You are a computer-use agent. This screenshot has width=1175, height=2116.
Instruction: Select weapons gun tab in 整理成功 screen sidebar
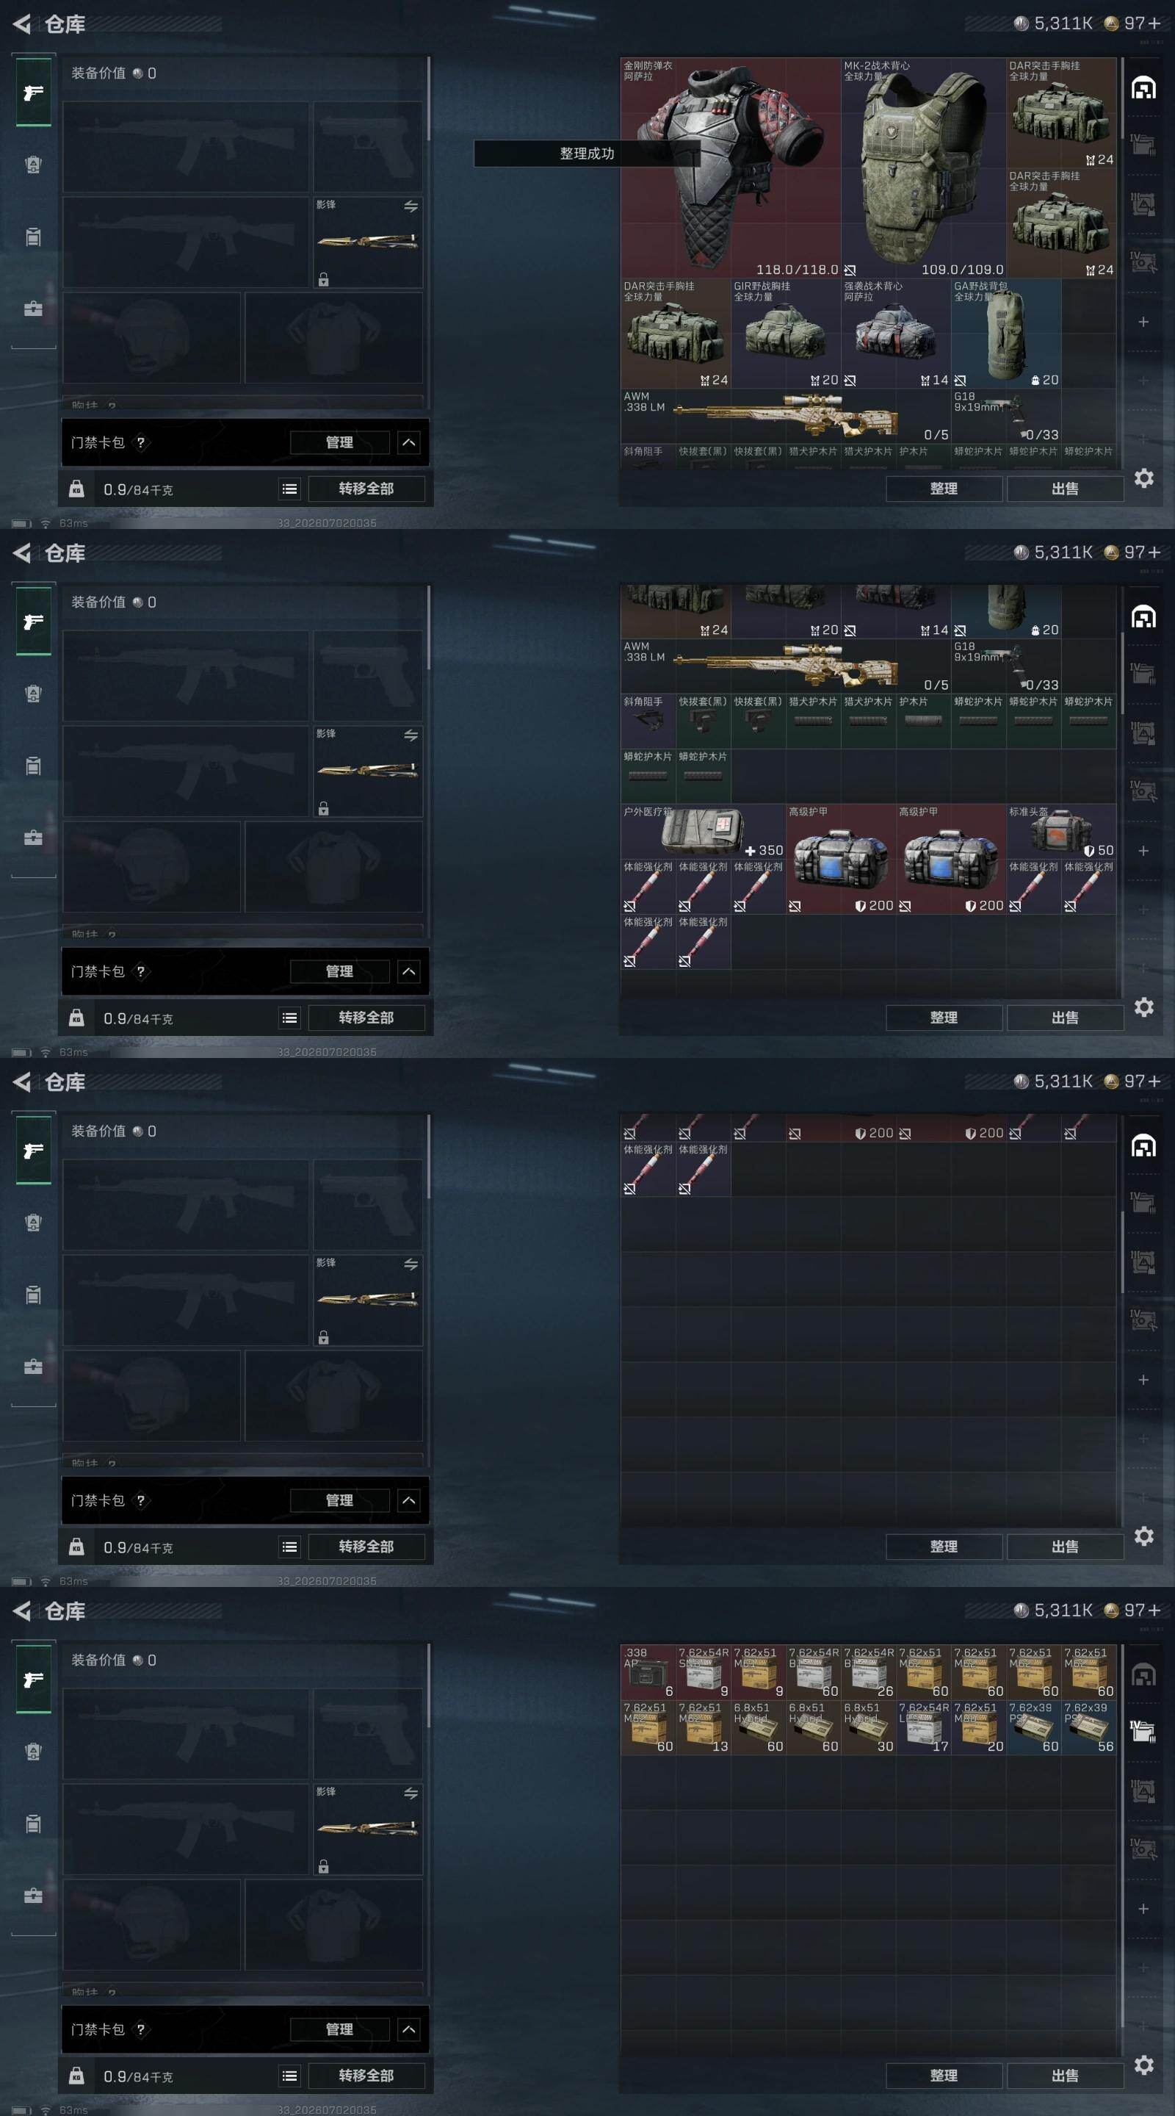(x=33, y=93)
